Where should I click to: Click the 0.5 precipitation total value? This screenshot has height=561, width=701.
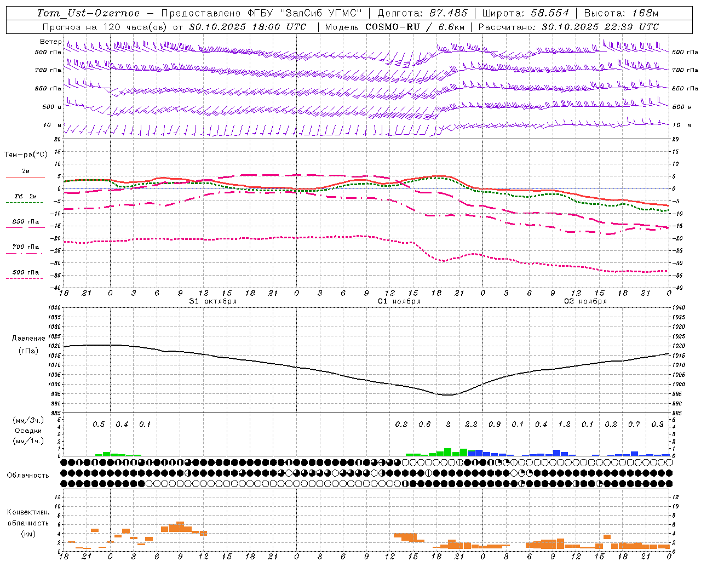99,425
